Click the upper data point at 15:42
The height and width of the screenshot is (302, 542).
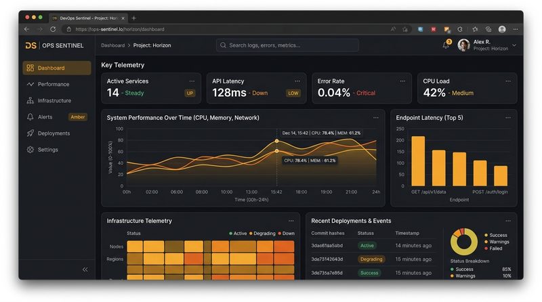(277, 141)
